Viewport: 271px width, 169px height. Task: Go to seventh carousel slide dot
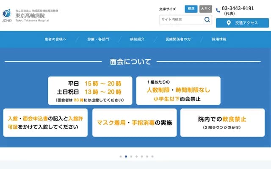coord(152,157)
